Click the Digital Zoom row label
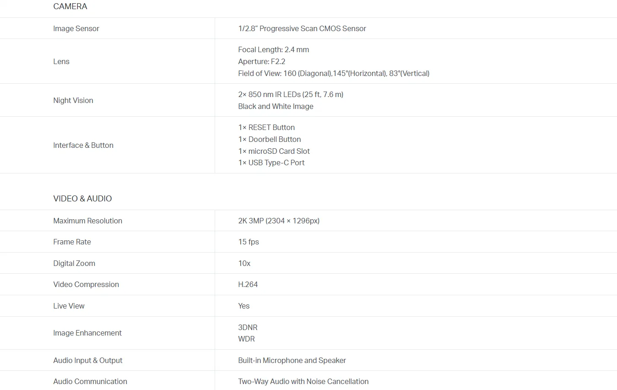The image size is (617, 390). tap(74, 263)
